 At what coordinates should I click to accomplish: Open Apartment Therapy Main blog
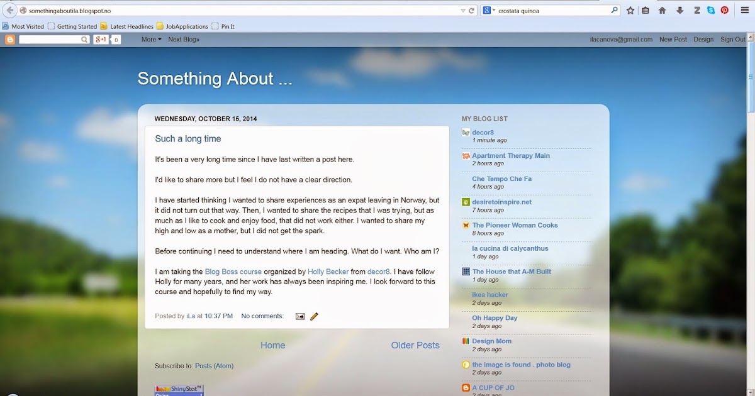coord(511,156)
